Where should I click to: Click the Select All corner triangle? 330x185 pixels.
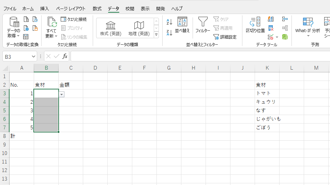coord(5,68)
